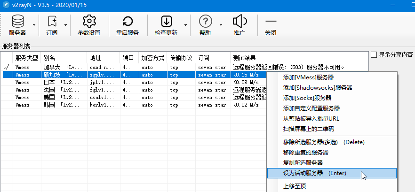This screenshot has width=415, height=192.
Task: Click the 503 error result text
Action: pyautogui.click(x=289, y=67)
